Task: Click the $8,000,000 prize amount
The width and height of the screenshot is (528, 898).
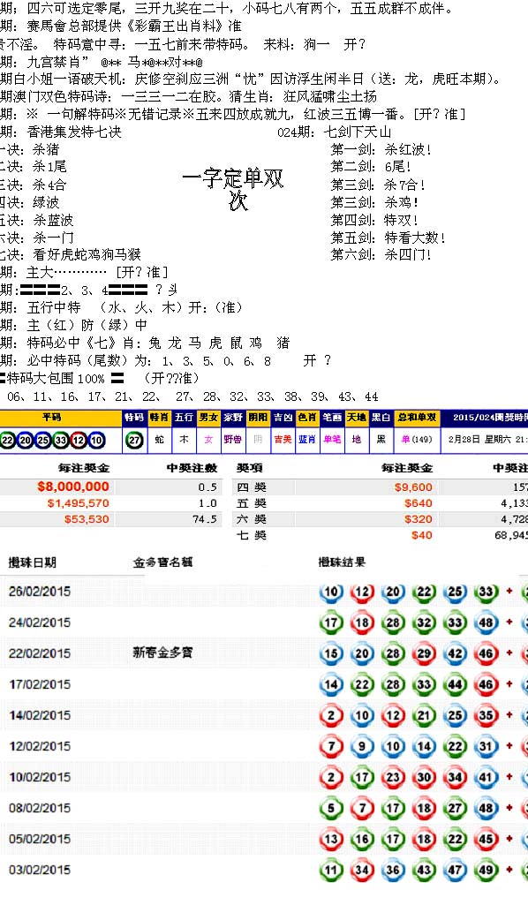Action: point(73,487)
